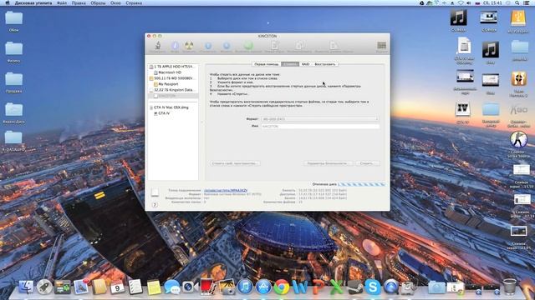
Task: Open Finder from the Dock
Action: pos(26,287)
